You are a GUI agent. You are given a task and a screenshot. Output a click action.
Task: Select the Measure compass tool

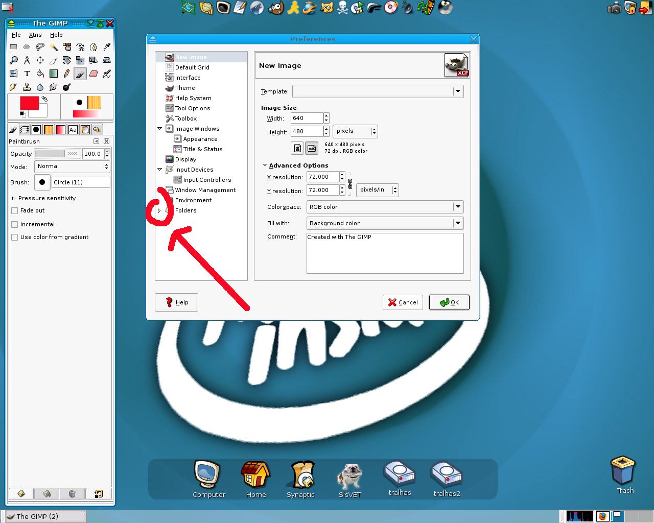pyautogui.click(x=27, y=60)
